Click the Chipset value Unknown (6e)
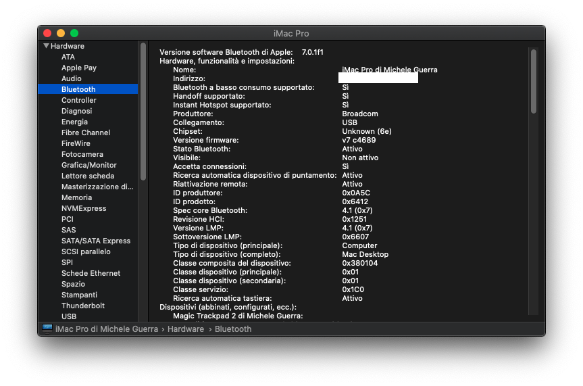The height and width of the screenshot is (386, 583). tap(367, 131)
